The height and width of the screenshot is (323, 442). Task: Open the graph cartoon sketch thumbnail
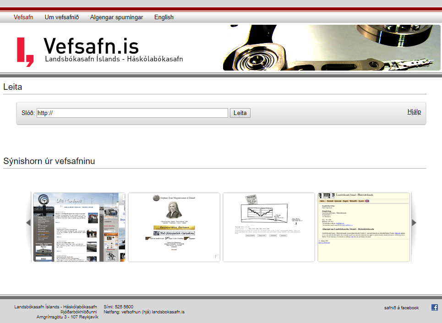coord(269,227)
